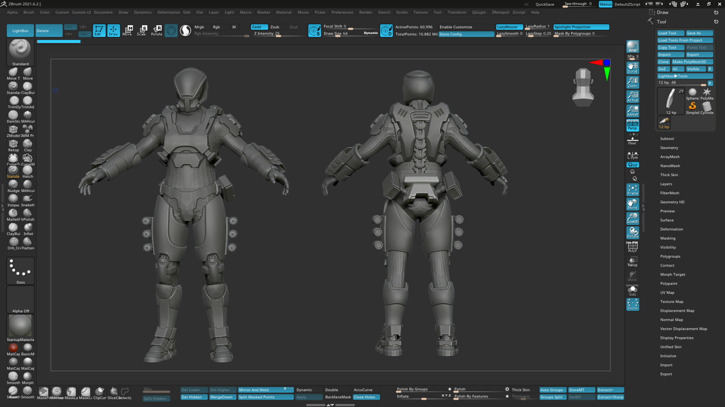
Task: Click the BPR render icon
Action: pyautogui.click(x=632, y=47)
